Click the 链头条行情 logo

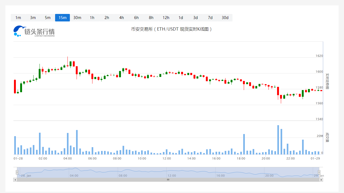[x=34, y=31]
